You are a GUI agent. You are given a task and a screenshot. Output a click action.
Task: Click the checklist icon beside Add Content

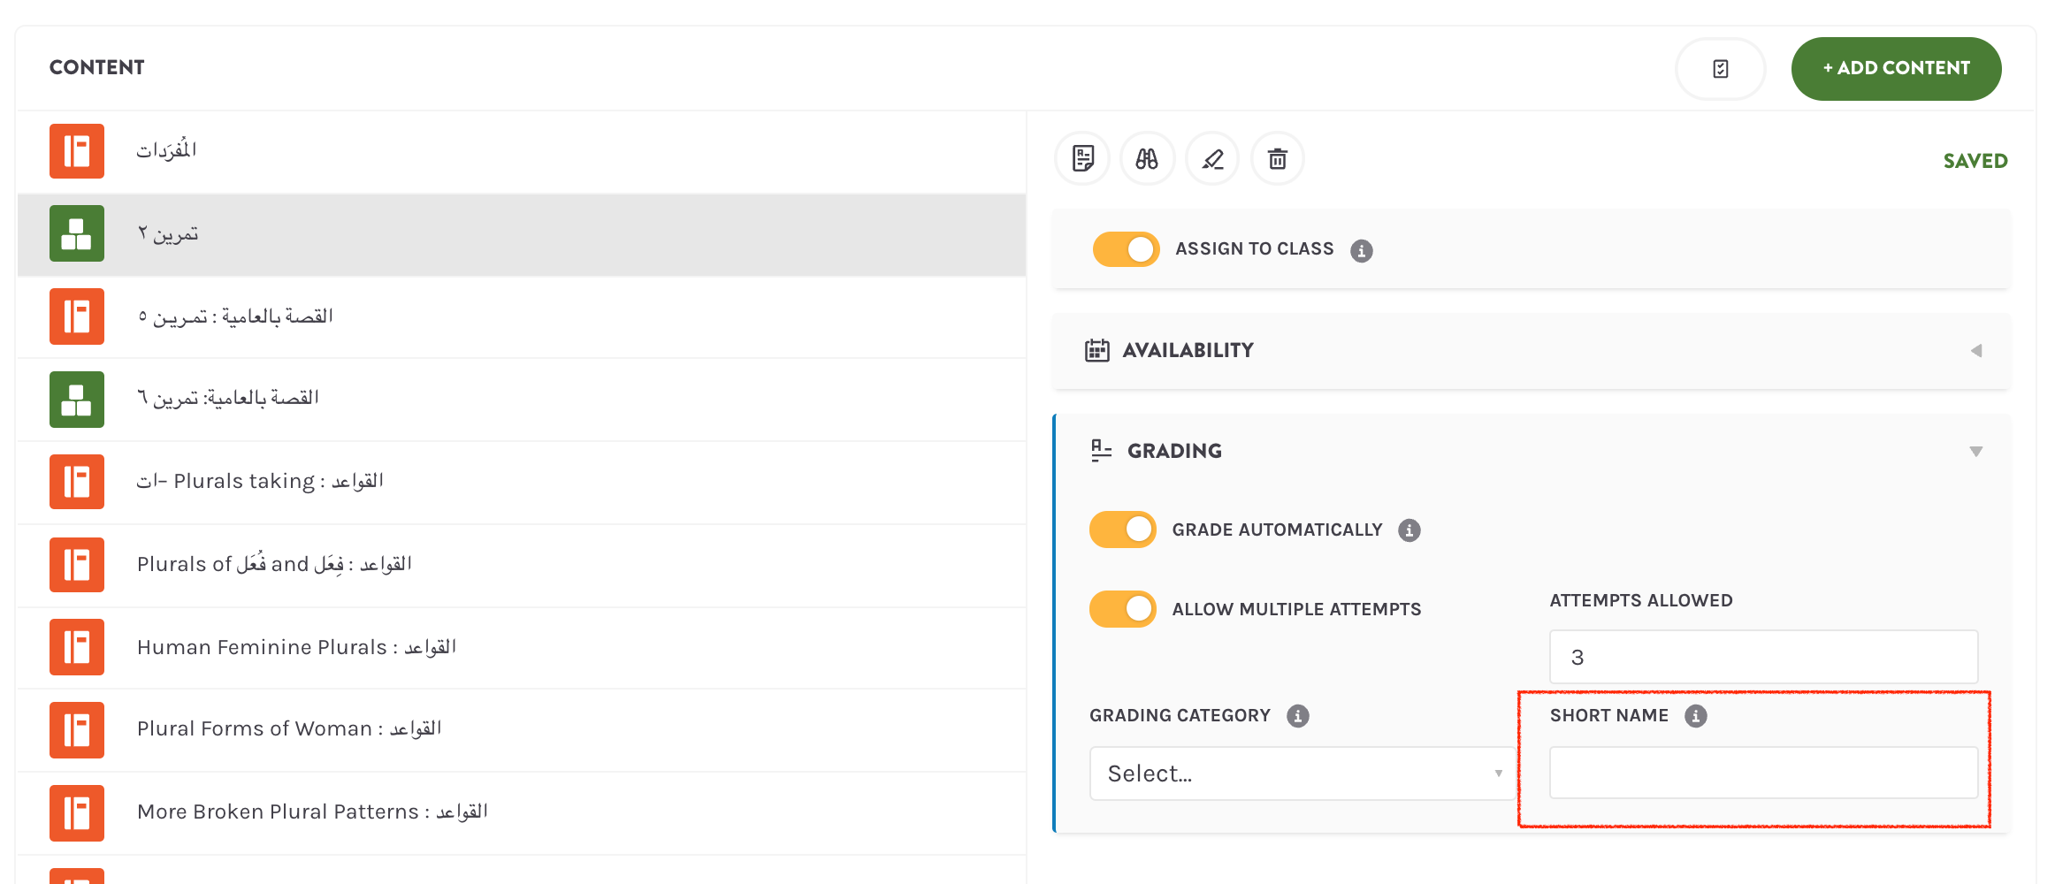pyautogui.click(x=1720, y=69)
